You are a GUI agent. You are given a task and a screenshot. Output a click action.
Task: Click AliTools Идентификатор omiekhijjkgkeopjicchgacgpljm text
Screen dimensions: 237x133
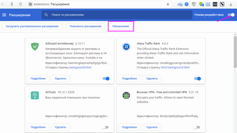[77, 116]
